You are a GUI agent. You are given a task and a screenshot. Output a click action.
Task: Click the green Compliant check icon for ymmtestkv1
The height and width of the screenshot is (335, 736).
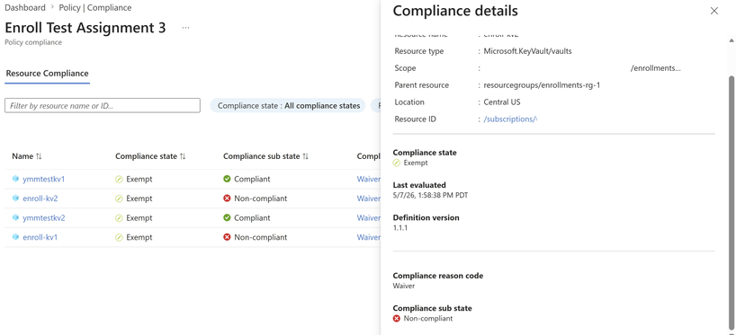coord(227,179)
